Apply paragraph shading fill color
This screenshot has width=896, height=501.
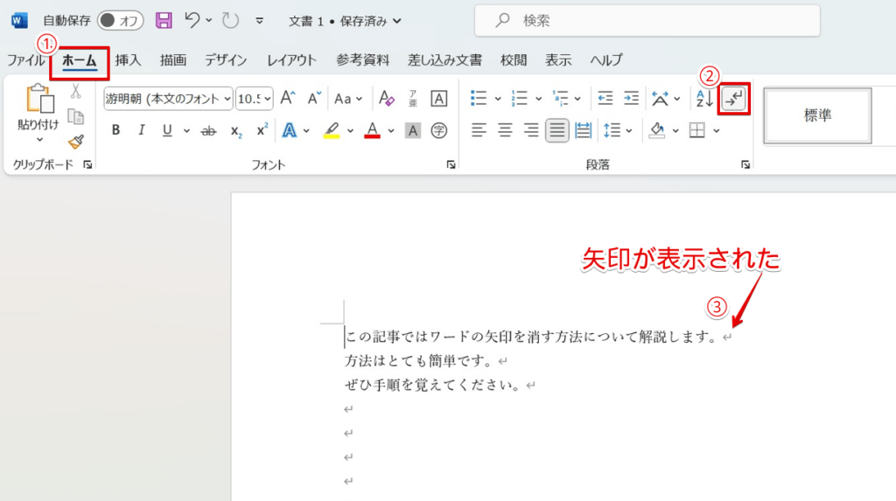pos(657,131)
